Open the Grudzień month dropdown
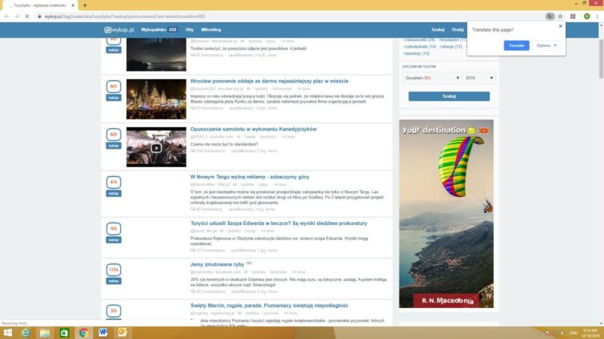This screenshot has width=604, height=339. coord(432,78)
